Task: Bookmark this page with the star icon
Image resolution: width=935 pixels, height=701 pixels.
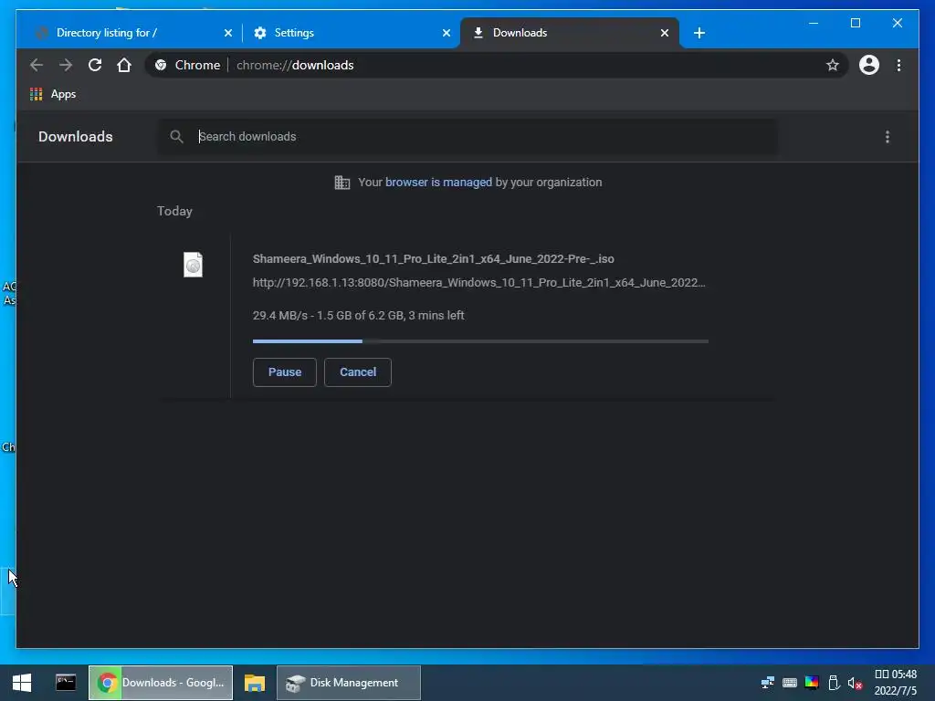Action: (833, 65)
